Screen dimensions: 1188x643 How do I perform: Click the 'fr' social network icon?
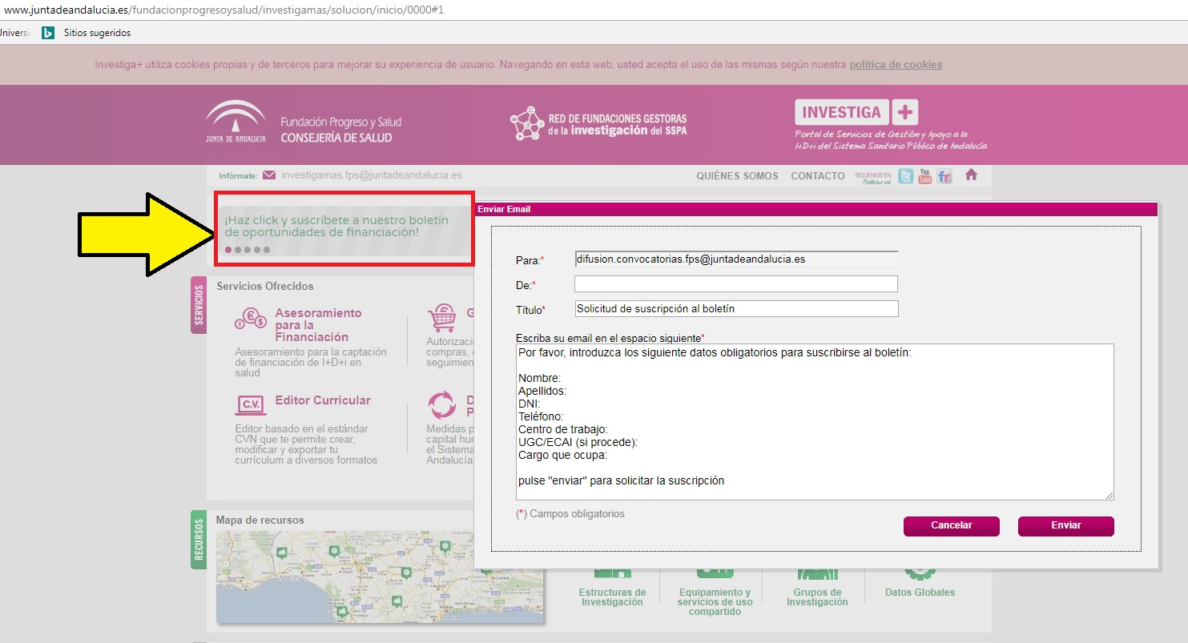pos(944,176)
